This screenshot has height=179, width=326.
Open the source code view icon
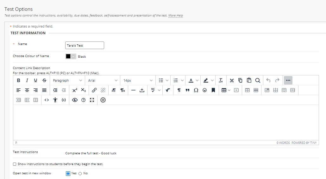click(47, 100)
